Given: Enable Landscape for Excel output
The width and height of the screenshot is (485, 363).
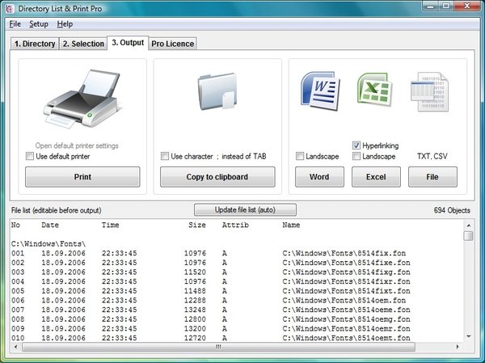Looking at the screenshot, I should [x=356, y=156].
